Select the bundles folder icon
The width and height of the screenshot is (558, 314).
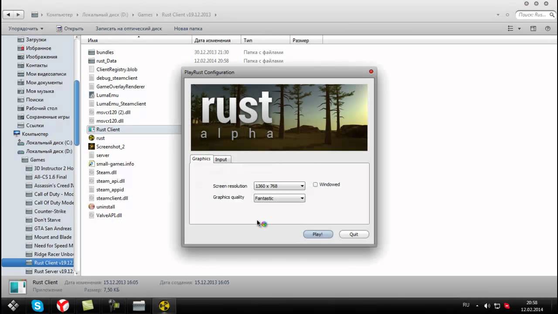(92, 52)
